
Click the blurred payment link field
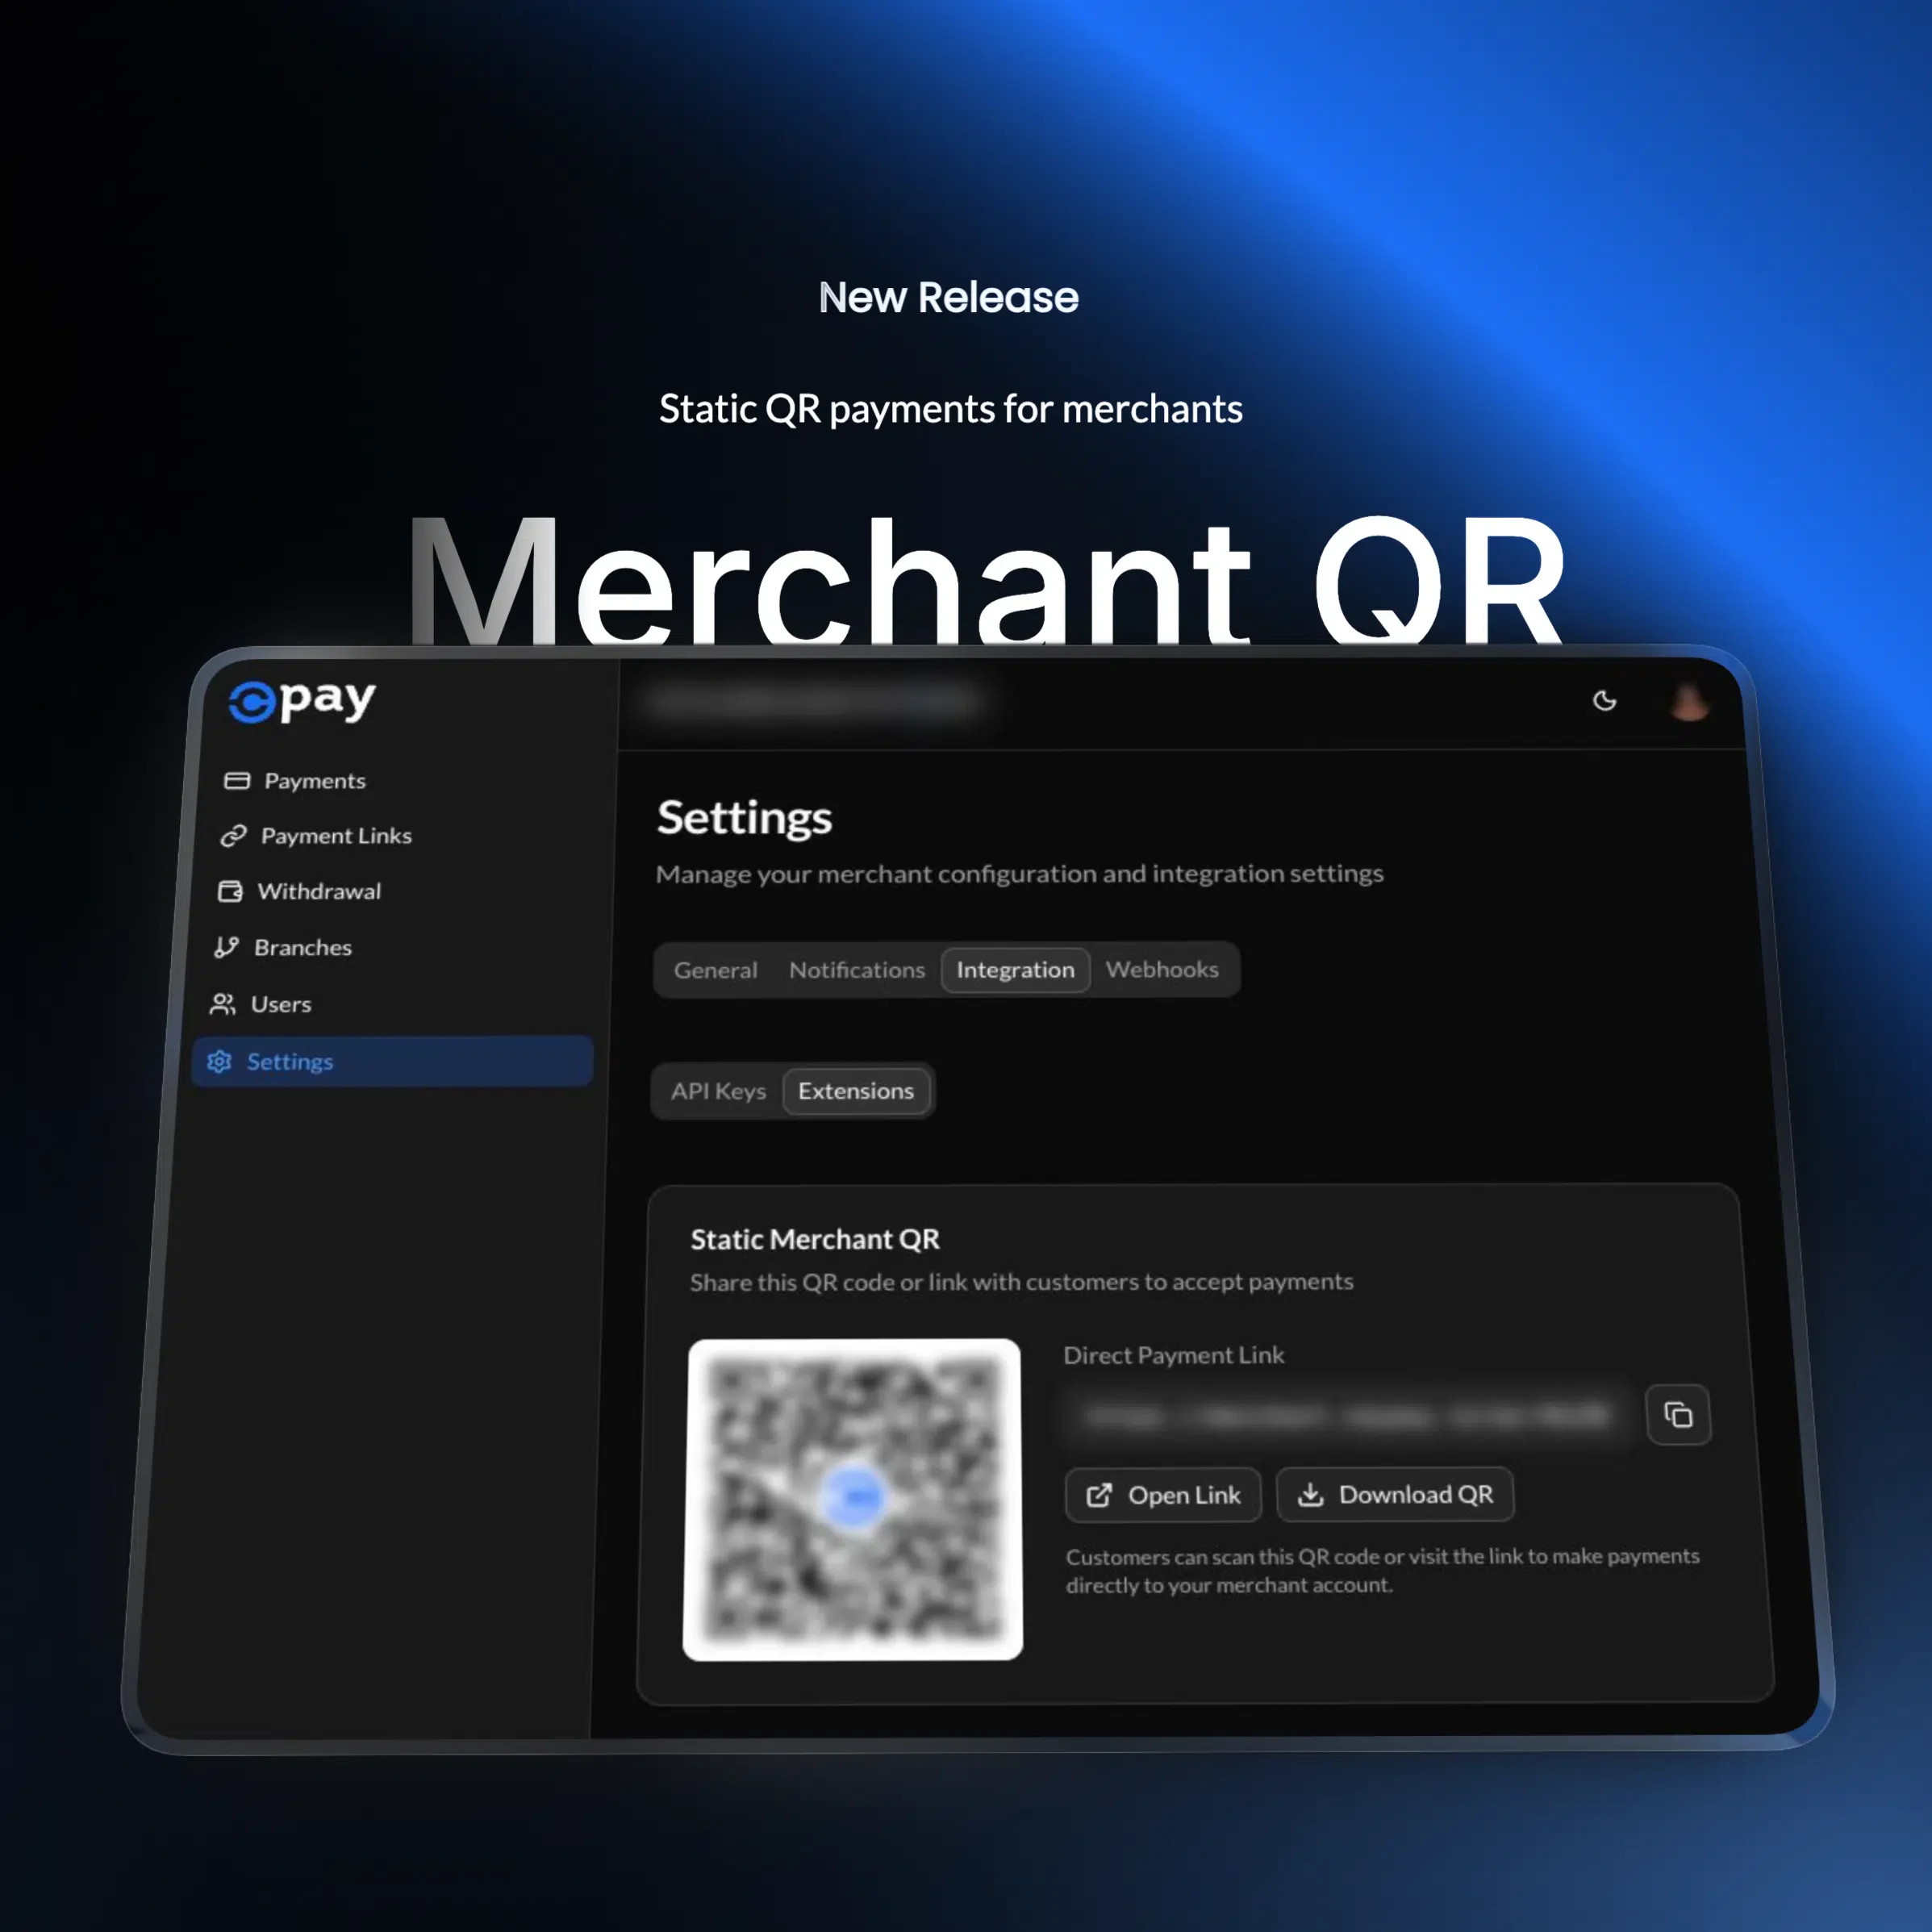pos(1340,1415)
